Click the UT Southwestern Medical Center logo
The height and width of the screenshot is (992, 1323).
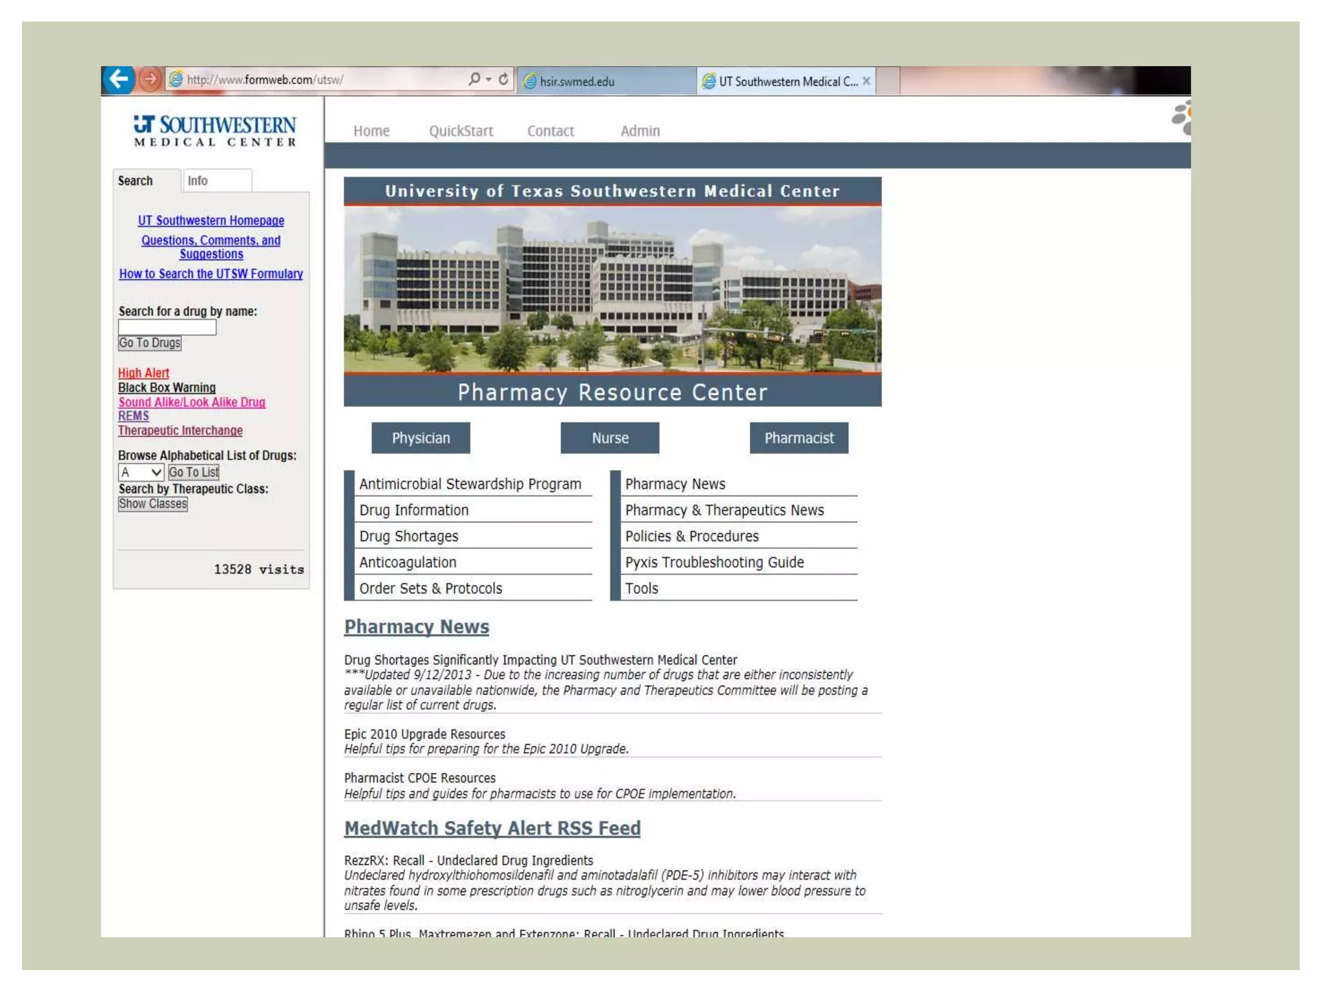pos(214,131)
